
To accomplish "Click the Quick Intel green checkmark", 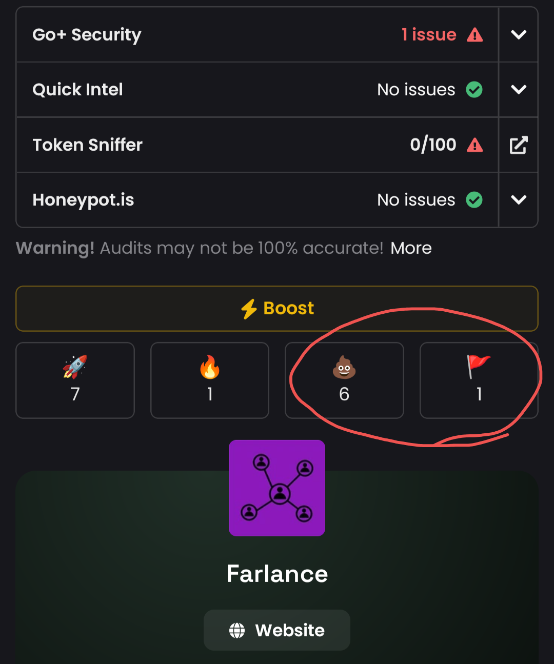I will pyautogui.click(x=474, y=90).
